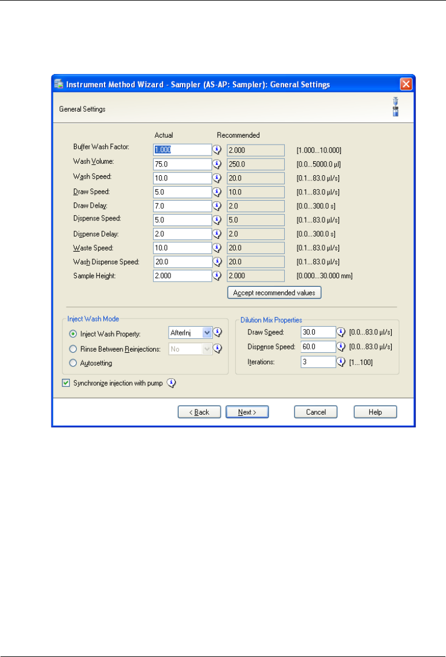Select the Autosetting radio button
The image size is (446, 657).
click(73, 363)
